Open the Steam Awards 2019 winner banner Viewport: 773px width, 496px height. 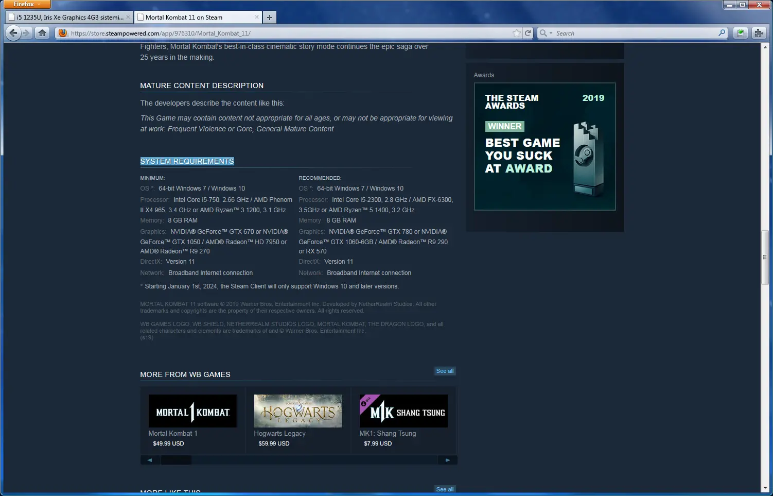point(545,147)
